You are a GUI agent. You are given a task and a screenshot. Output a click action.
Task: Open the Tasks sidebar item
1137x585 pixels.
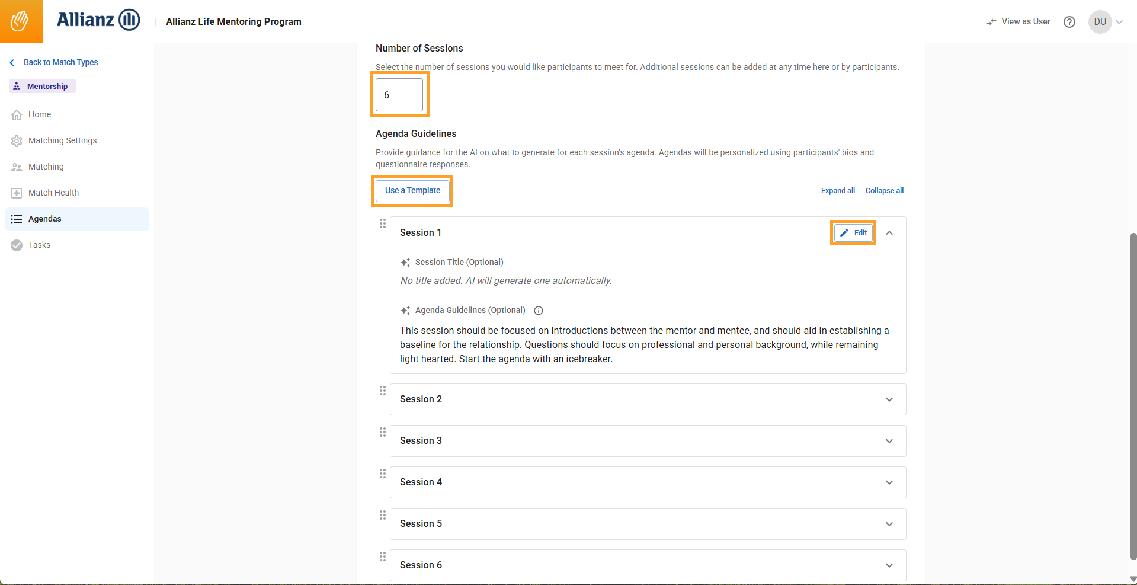tap(39, 245)
